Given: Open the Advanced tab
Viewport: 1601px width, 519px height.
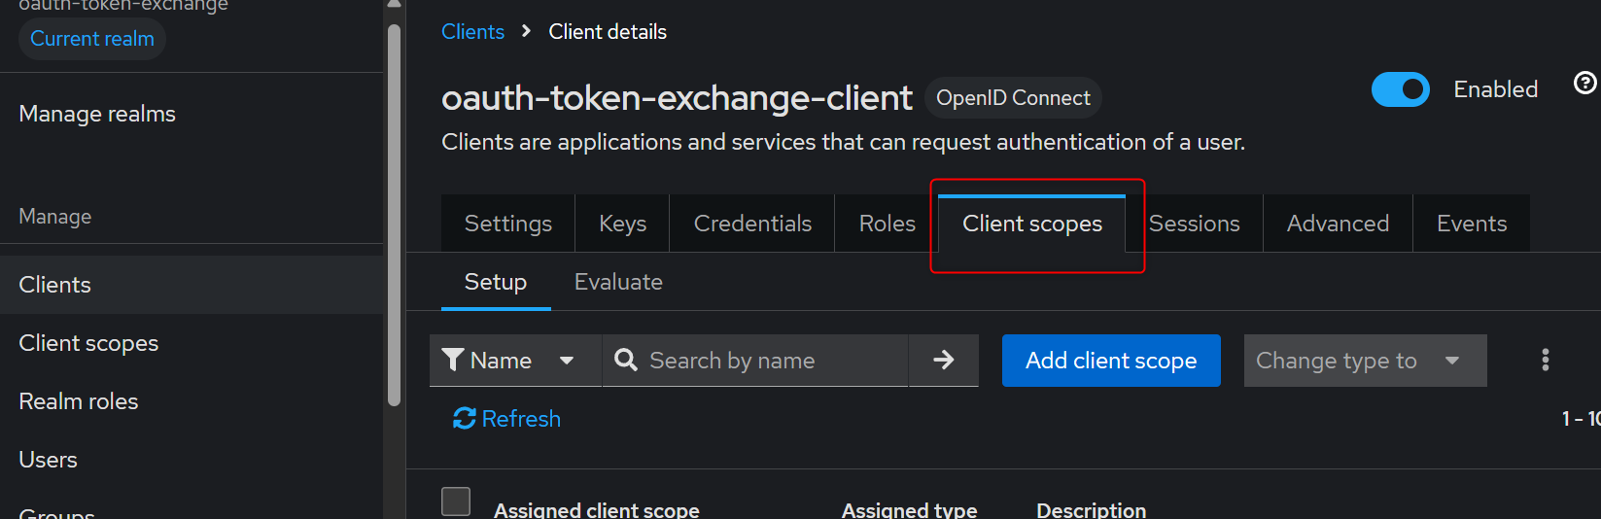Looking at the screenshot, I should tap(1338, 224).
